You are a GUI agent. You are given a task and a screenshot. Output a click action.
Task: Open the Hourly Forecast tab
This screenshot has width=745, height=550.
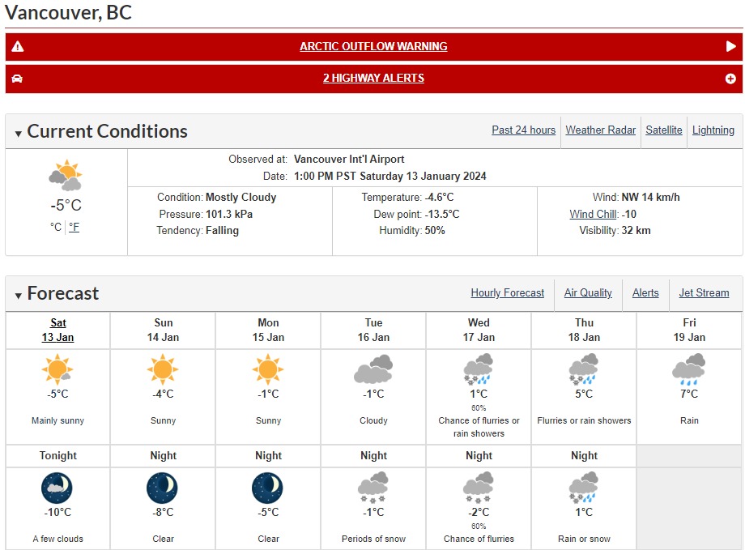tap(508, 293)
